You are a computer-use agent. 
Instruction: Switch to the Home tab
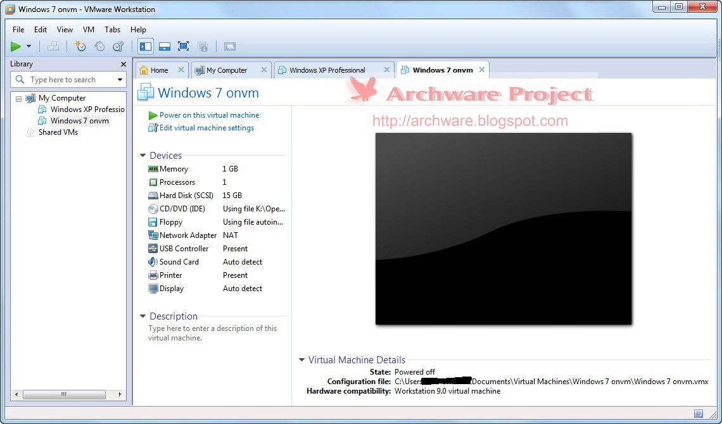pos(160,70)
